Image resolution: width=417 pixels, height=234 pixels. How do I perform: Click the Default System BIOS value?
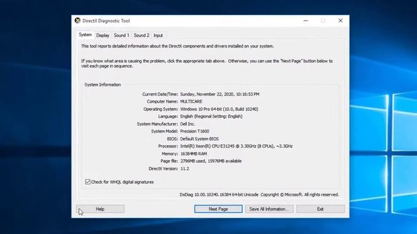(199, 138)
